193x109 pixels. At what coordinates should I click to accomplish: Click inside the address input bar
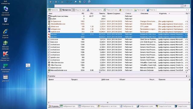click(x=118, y=6)
